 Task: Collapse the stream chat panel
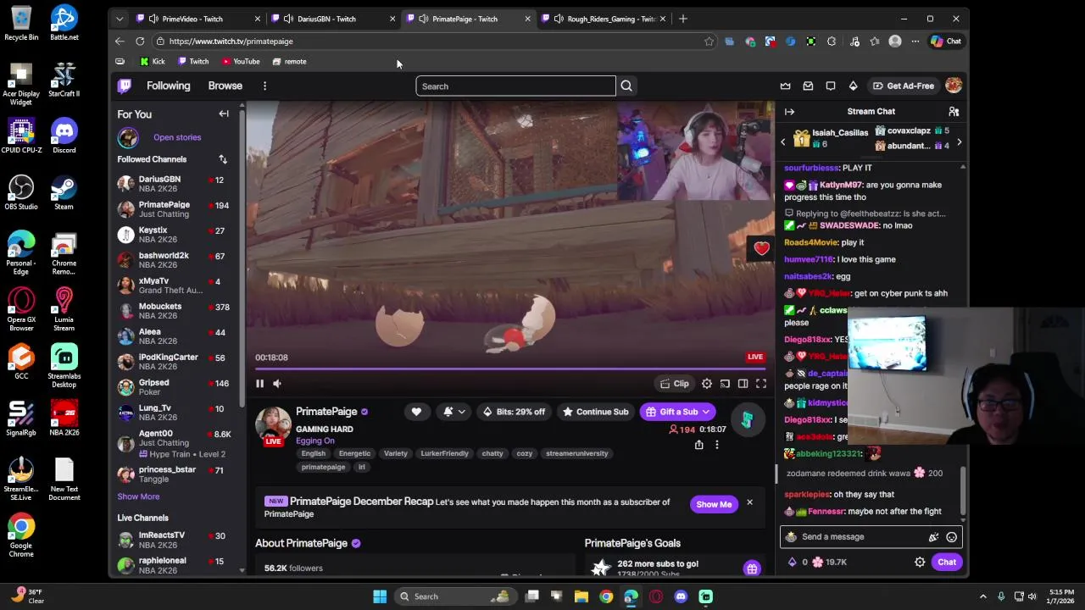click(x=789, y=112)
